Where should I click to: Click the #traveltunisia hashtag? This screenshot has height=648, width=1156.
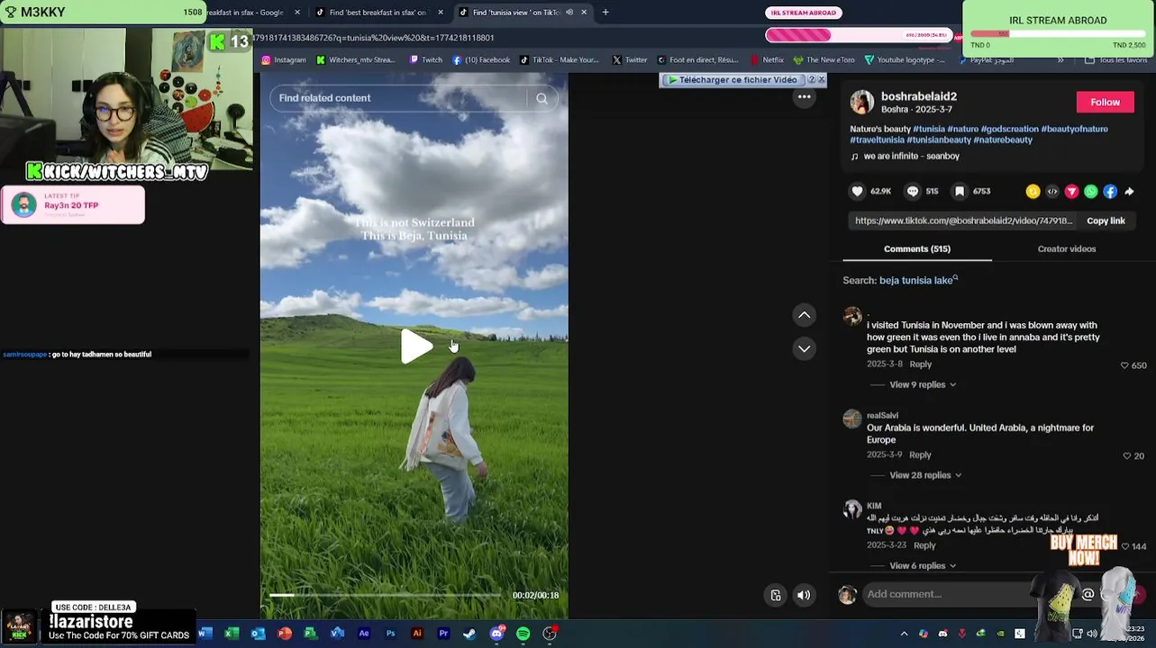(877, 140)
